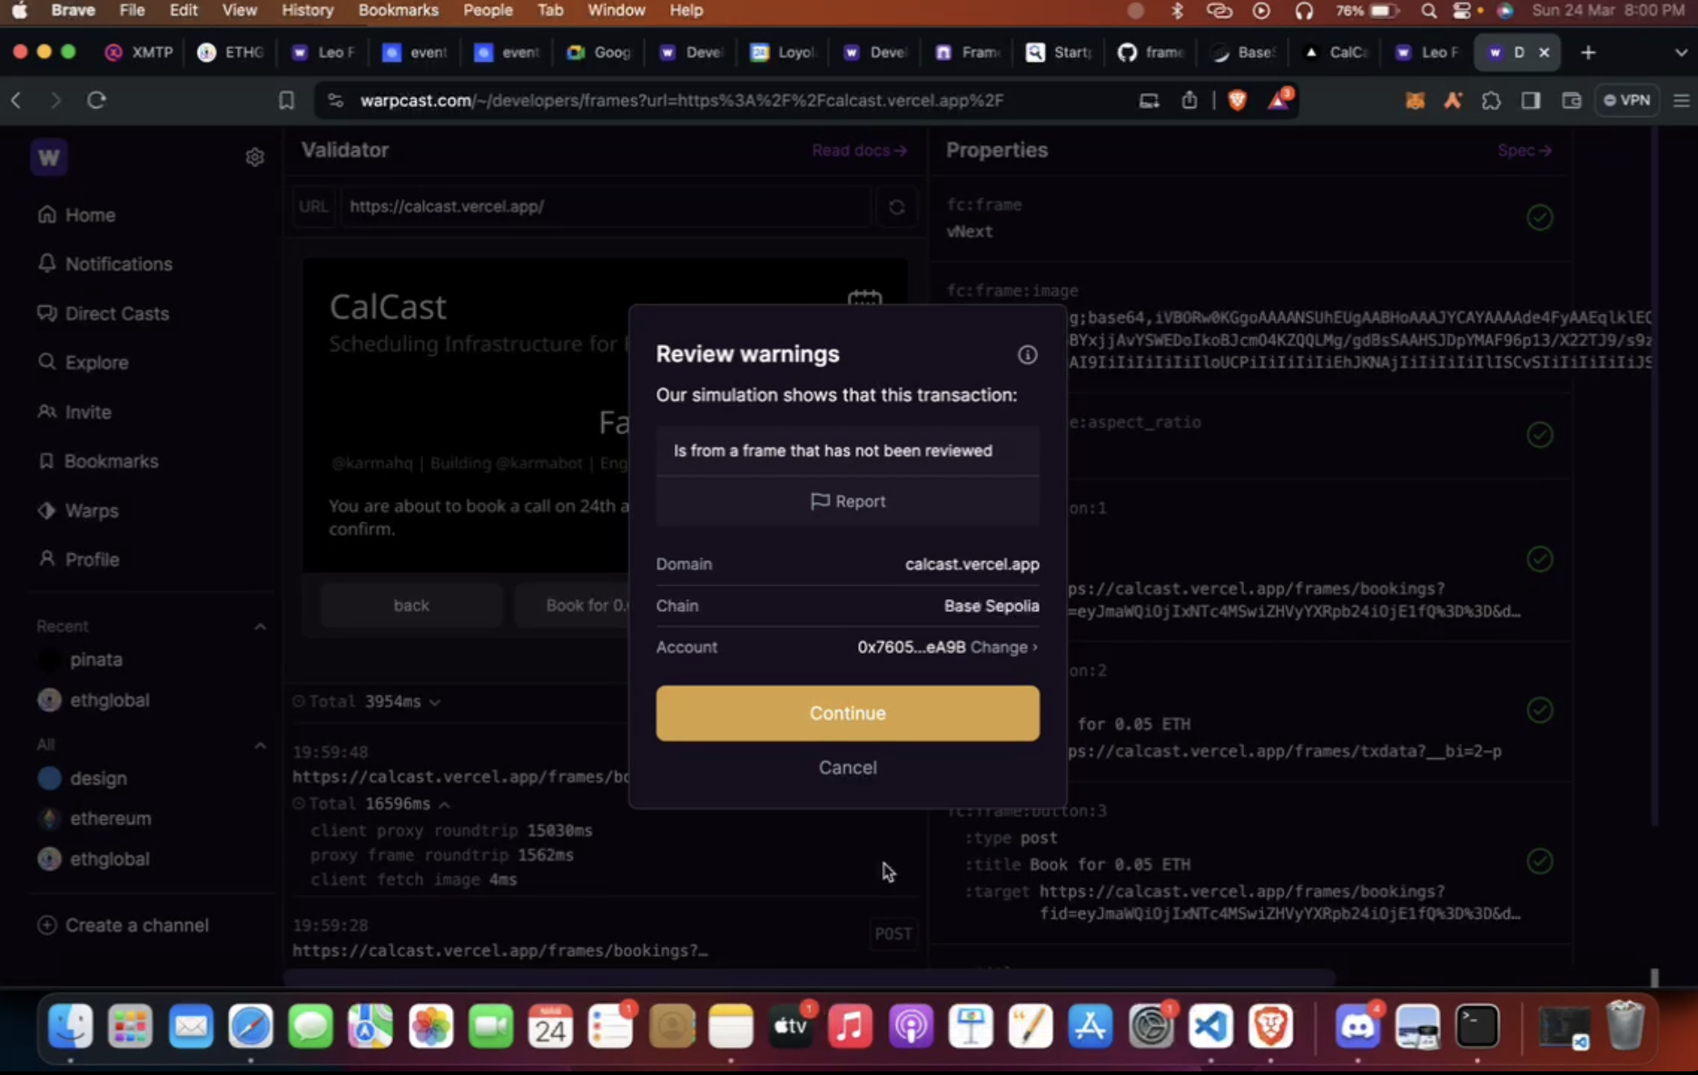Screen dimensions: 1698x1075
Task: Refresh the validator URL
Action: pyautogui.click(x=896, y=207)
